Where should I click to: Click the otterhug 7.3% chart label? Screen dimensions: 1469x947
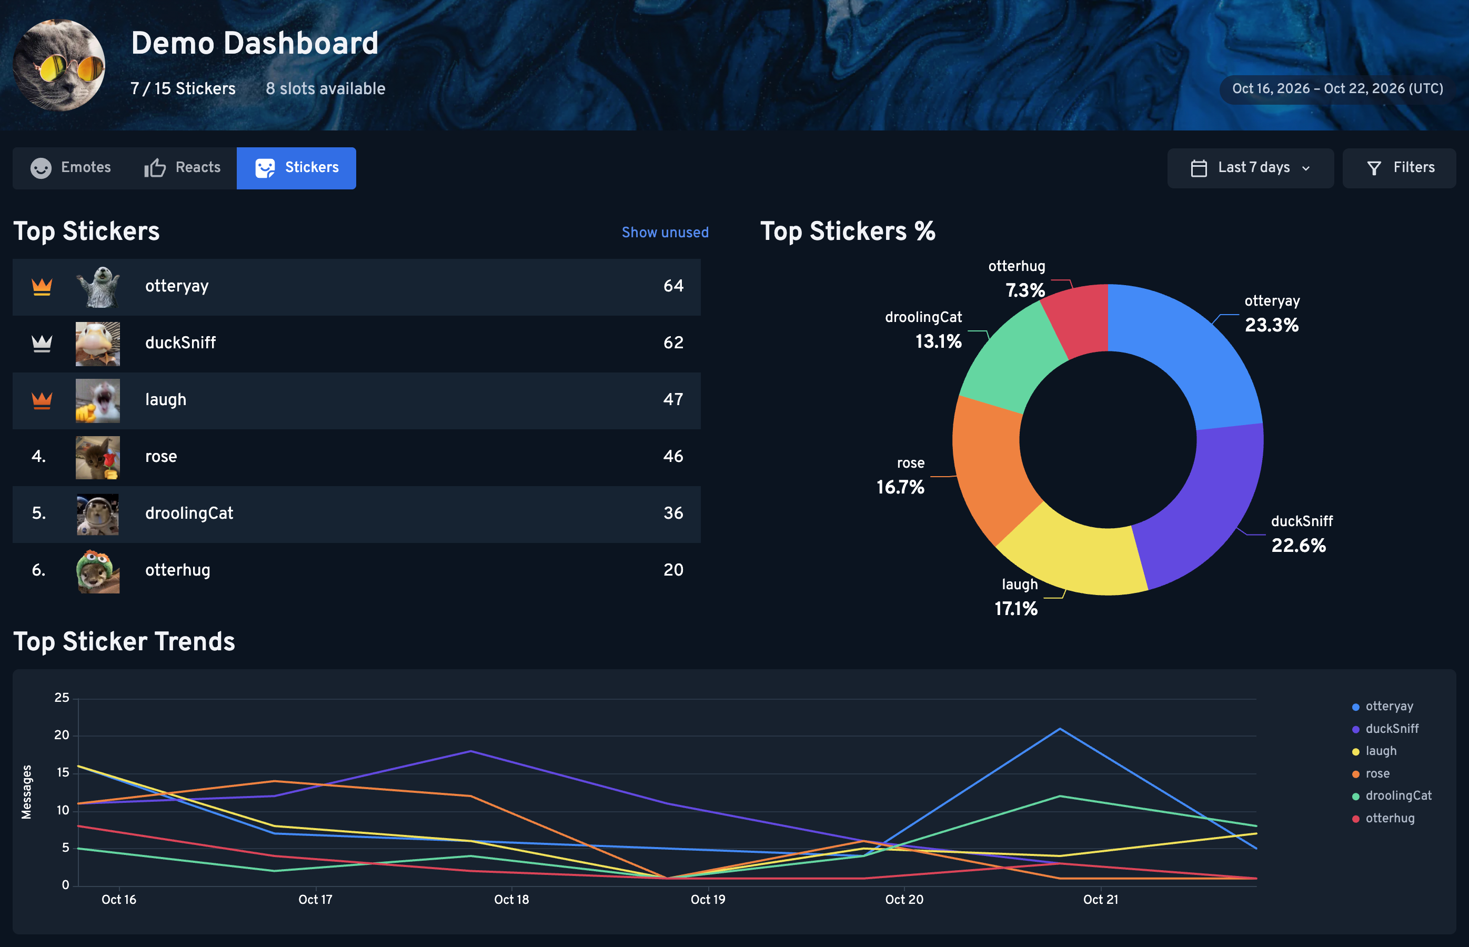pos(1017,278)
